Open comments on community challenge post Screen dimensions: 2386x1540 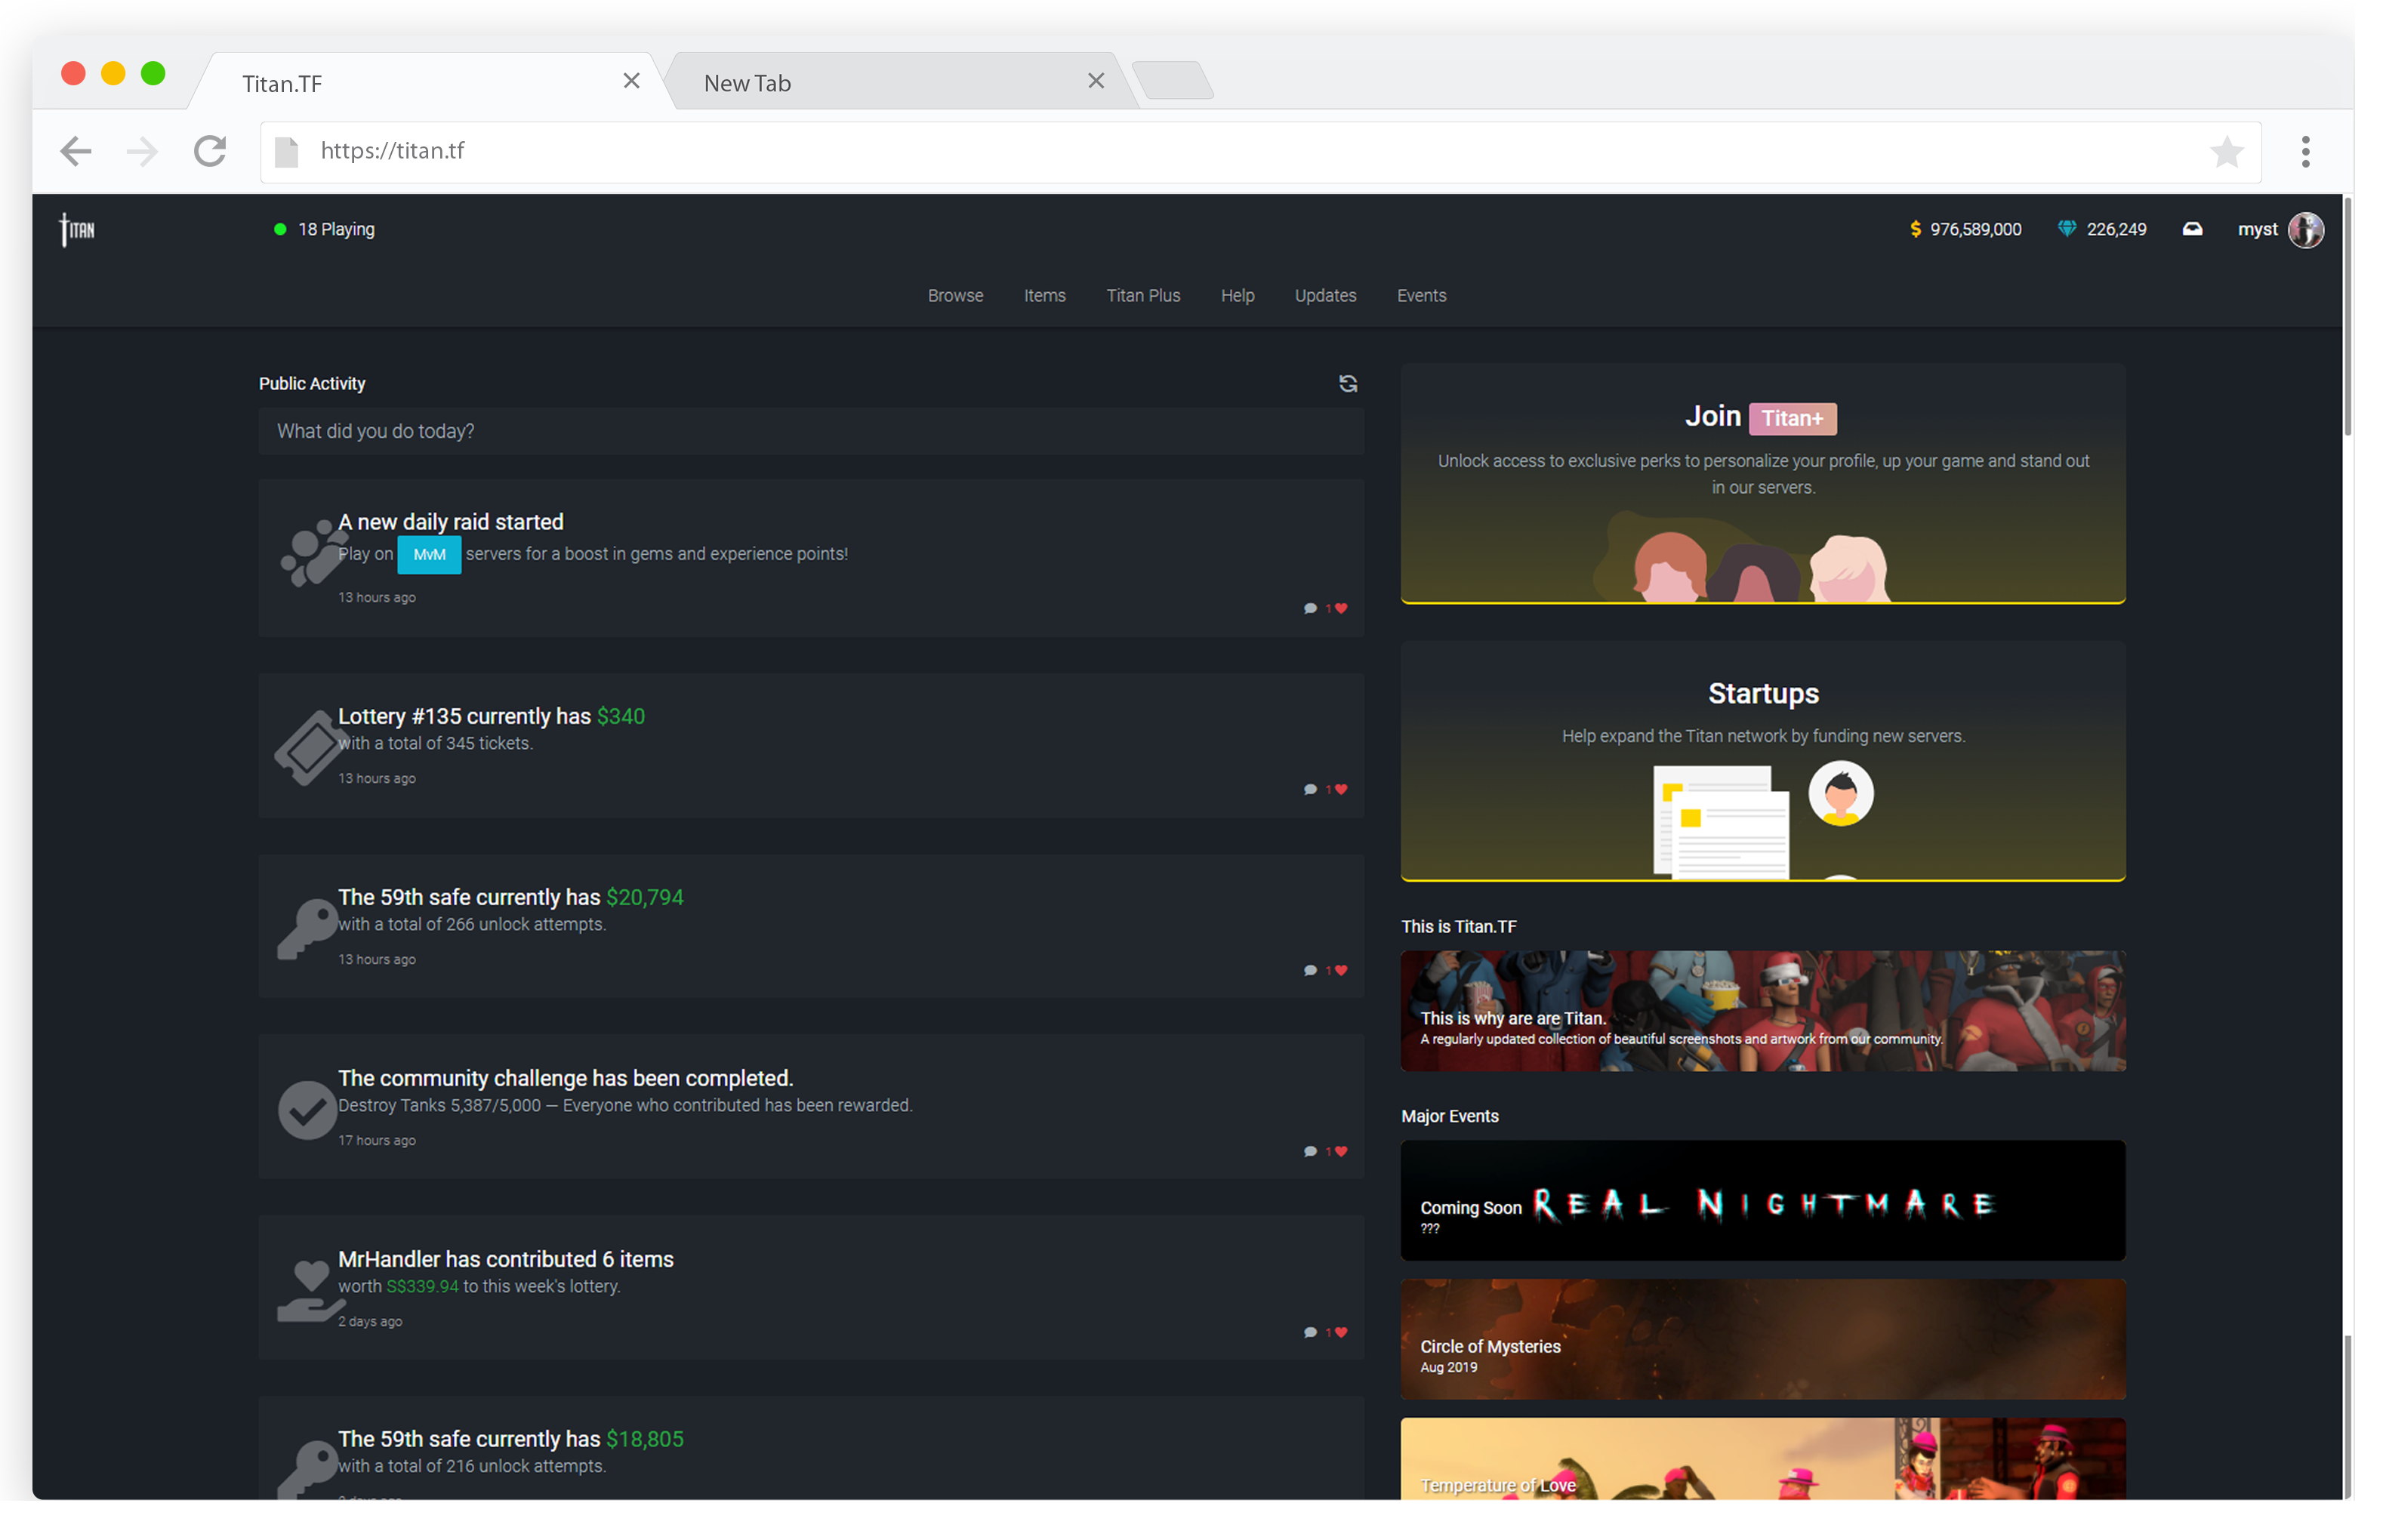coord(1311,1152)
